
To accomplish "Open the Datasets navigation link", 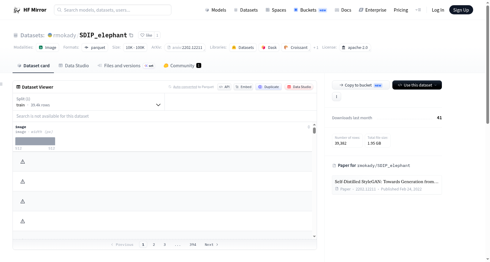I will click(246, 10).
